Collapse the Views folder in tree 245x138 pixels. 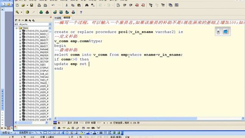pyautogui.click(x=16, y=28)
